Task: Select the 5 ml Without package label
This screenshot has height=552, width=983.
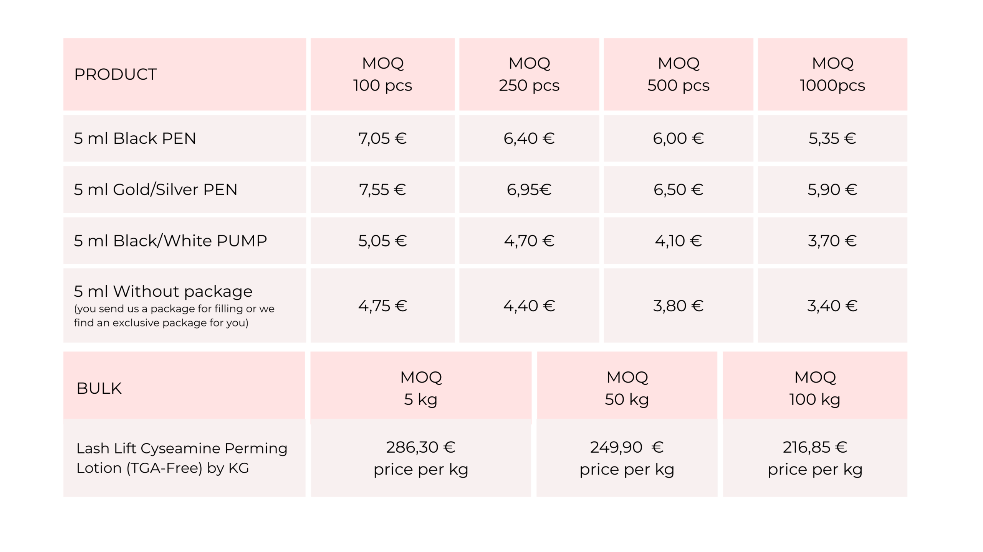Action: pyautogui.click(x=163, y=292)
